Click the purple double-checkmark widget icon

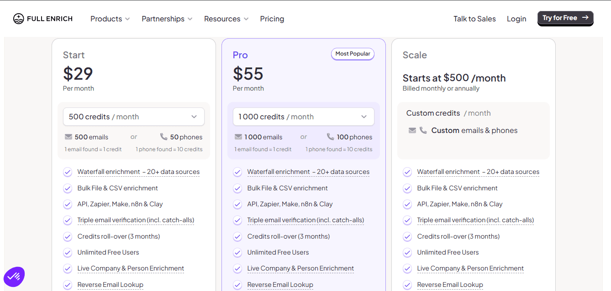click(x=14, y=276)
